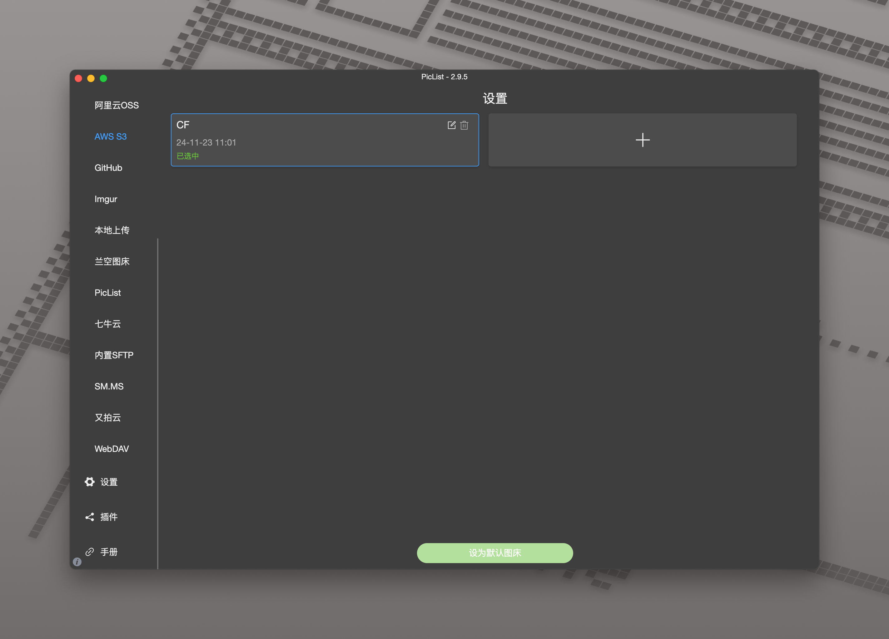The image size is (889, 639).
Task: Click the info icon at bottom-left corner
Action: [77, 562]
